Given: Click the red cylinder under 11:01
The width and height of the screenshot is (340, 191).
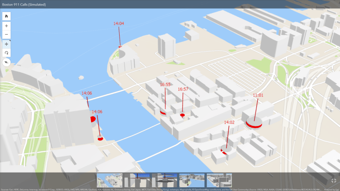Looking at the screenshot, I should [254, 123].
